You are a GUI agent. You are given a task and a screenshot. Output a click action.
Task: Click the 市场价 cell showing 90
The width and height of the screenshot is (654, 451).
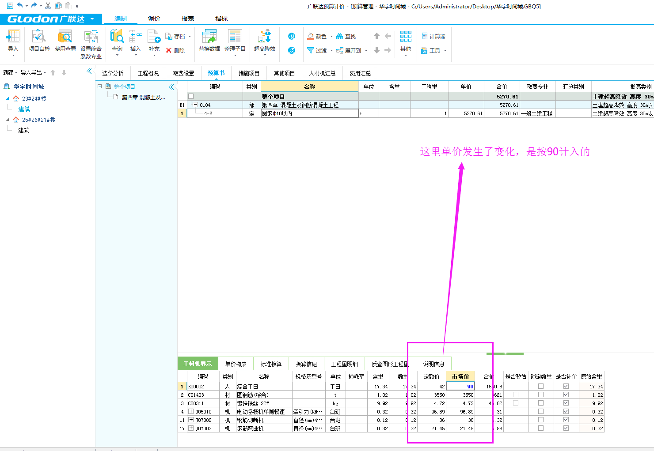(x=460, y=386)
